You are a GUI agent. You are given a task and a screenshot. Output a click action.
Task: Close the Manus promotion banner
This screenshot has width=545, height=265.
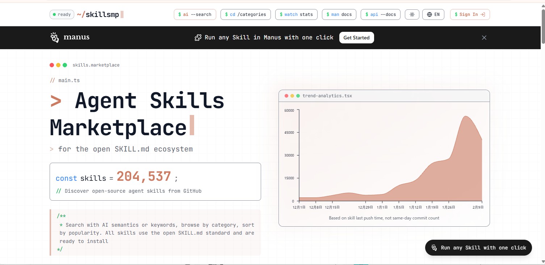pyautogui.click(x=484, y=38)
